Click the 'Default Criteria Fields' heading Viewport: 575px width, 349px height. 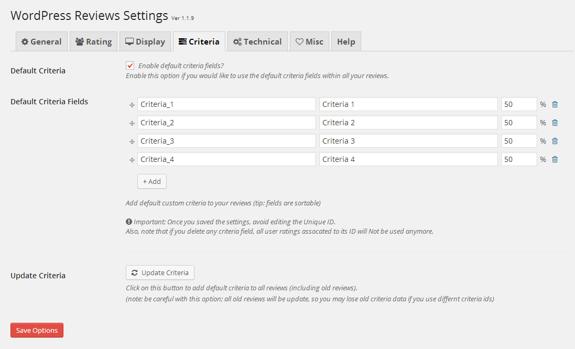(49, 102)
